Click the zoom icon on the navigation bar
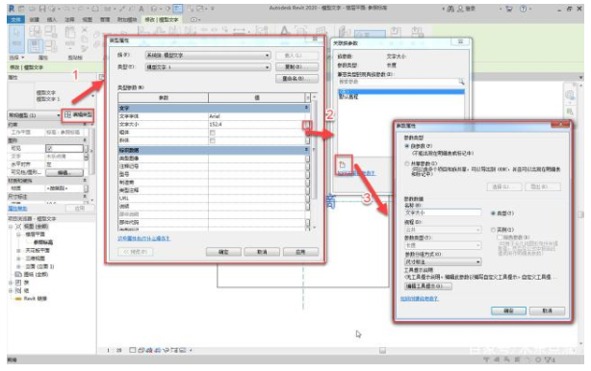This screenshot has height=371, width=591. pos(570,111)
